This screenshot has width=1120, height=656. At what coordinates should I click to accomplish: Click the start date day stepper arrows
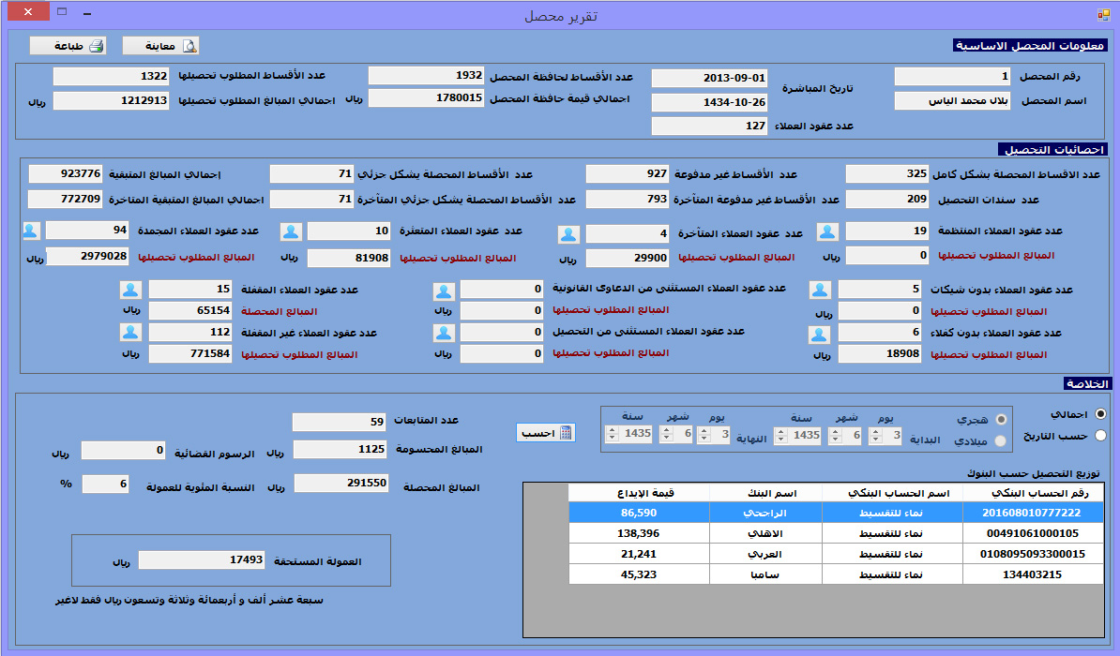(874, 435)
